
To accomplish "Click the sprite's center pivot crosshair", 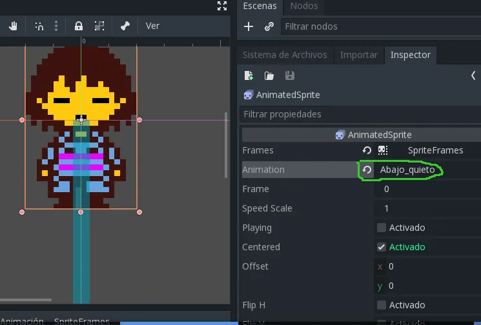I will point(81,120).
